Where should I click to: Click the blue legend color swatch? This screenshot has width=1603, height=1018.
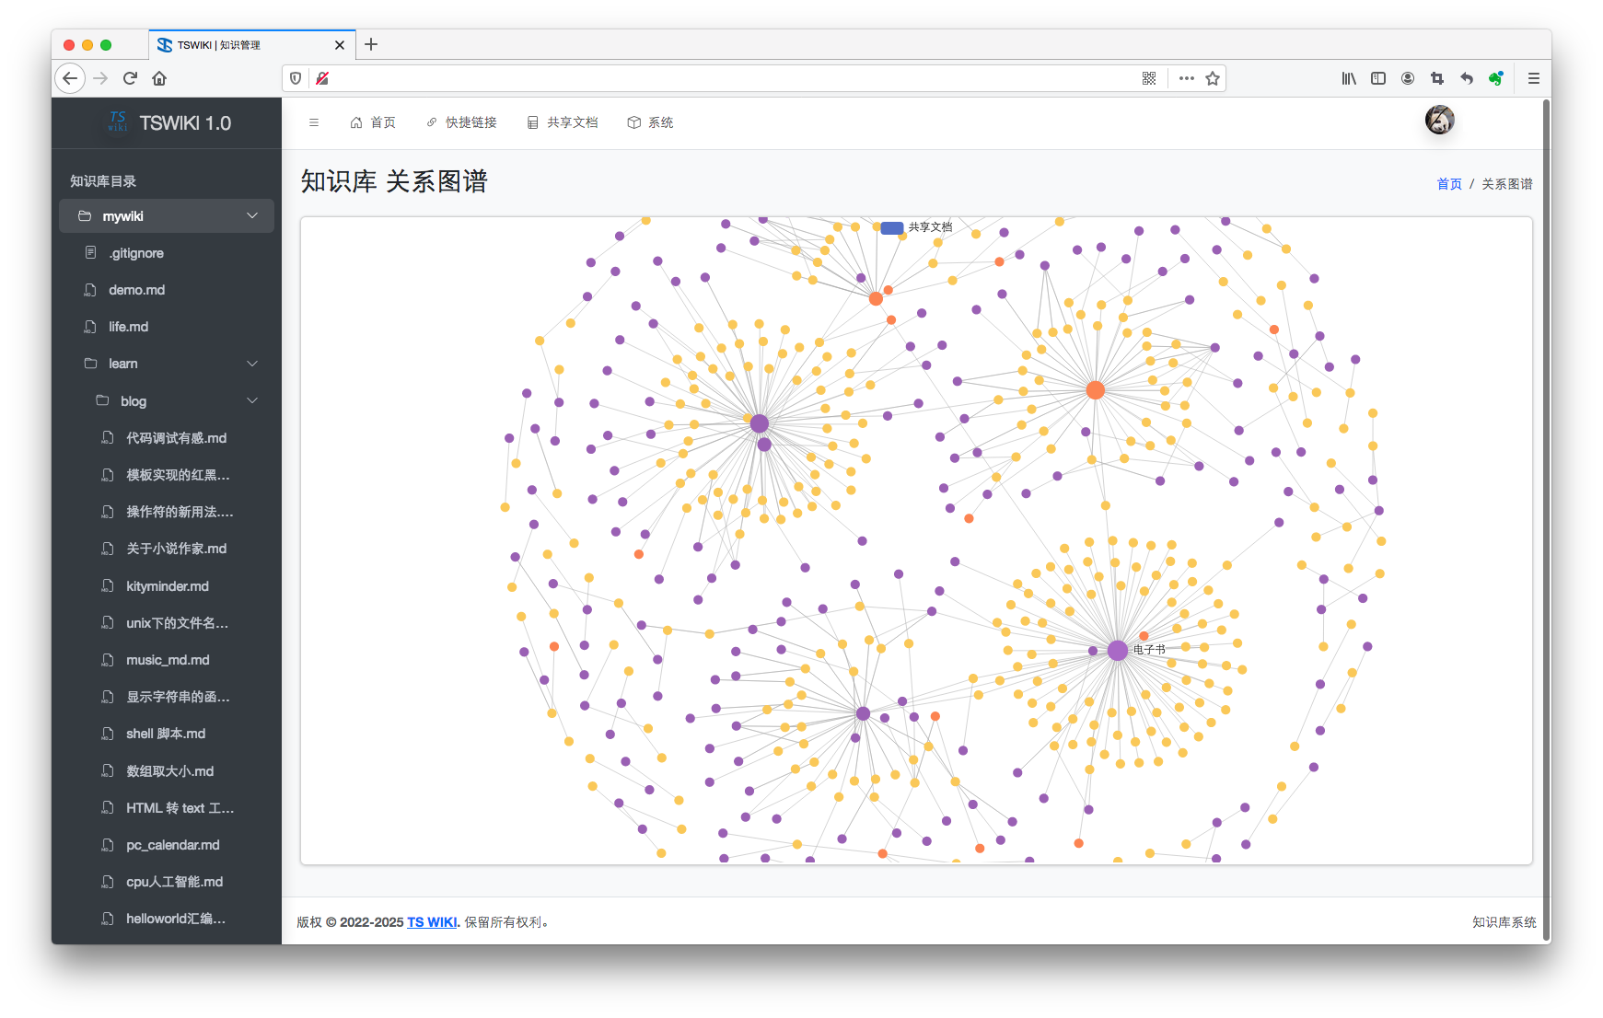coord(891,226)
